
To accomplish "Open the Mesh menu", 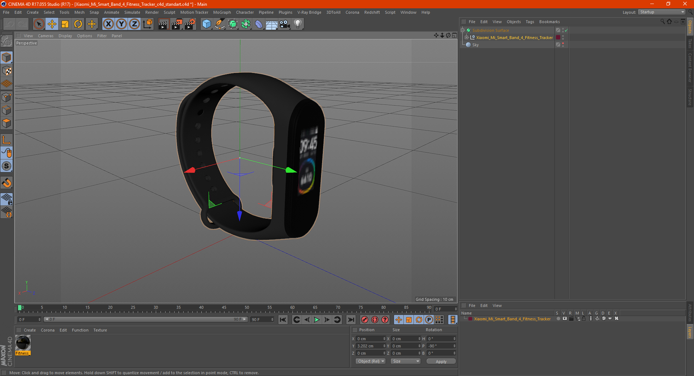I will (79, 12).
